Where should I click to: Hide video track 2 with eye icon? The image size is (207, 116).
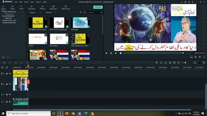(x=10, y=74)
